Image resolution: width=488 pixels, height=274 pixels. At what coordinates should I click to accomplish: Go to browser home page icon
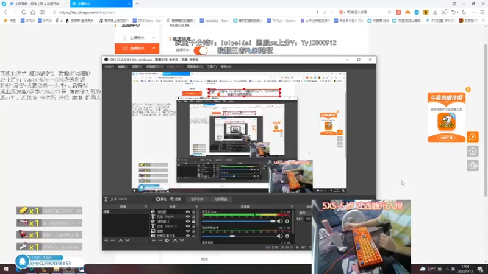33,12
